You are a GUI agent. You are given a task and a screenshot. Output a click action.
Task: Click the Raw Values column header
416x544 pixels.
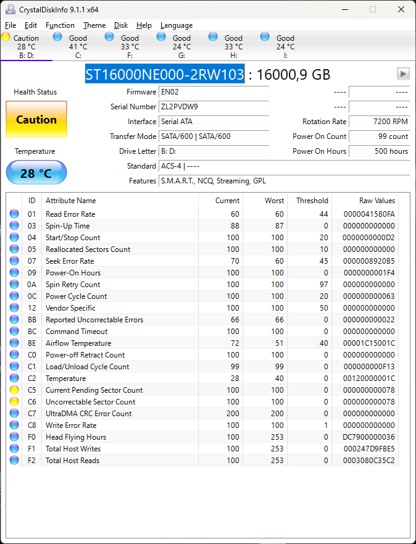(365, 201)
